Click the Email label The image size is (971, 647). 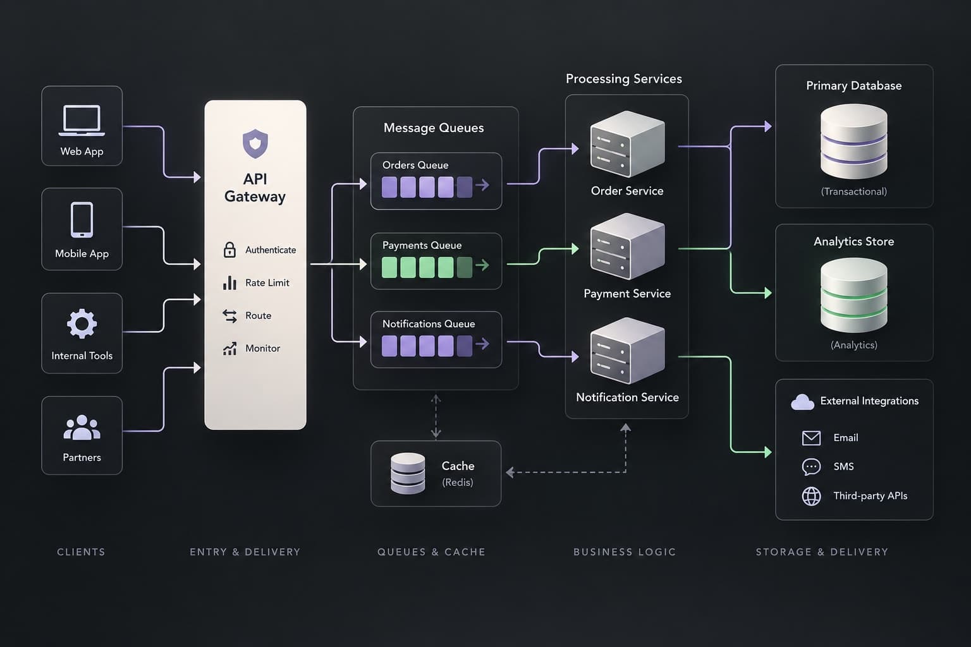click(x=846, y=437)
